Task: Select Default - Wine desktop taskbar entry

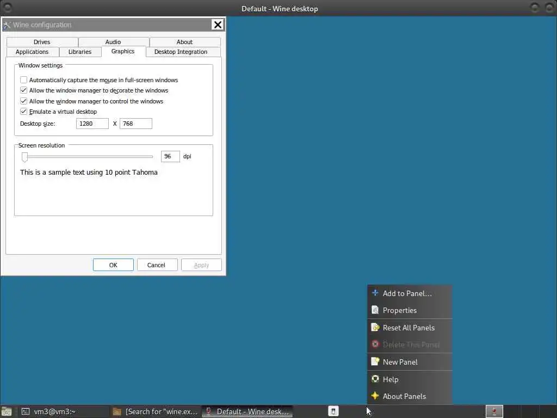Action: 247,411
